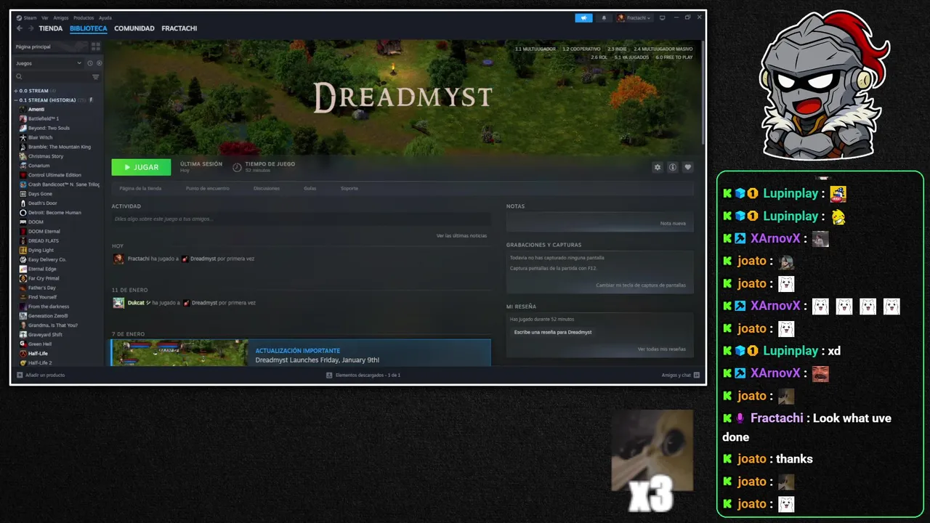Image resolution: width=930 pixels, height=523 pixels.
Task: Go to the COMUNIDAD tab
Action: coord(134,28)
